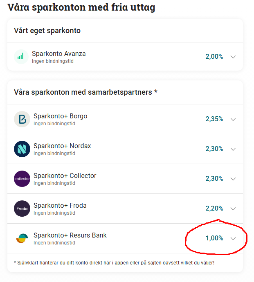254x282 pixels.
Task: Click the 2,35% interest rate for Borgo
Action: click(x=214, y=119)
